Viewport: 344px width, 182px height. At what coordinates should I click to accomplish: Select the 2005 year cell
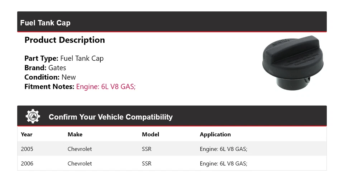coord(27,149)
